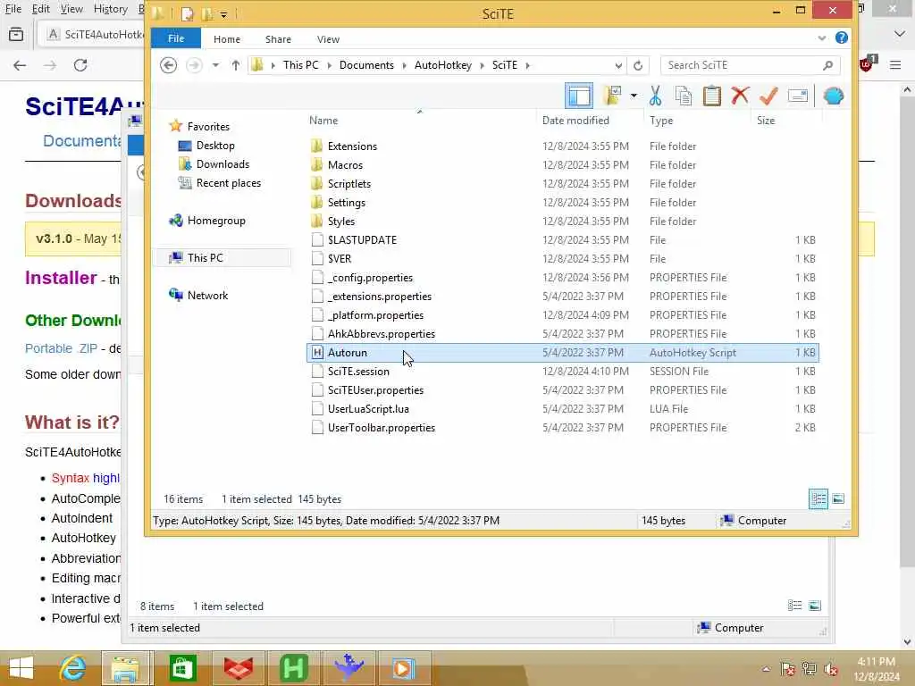The width and height of the screenshot is (915, 686).
Task: Refresh the SciTE folder listing
Action: coord(638,65)
